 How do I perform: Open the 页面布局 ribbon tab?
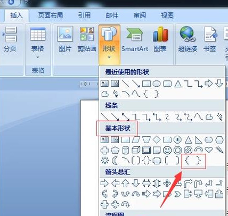[51, 15]
